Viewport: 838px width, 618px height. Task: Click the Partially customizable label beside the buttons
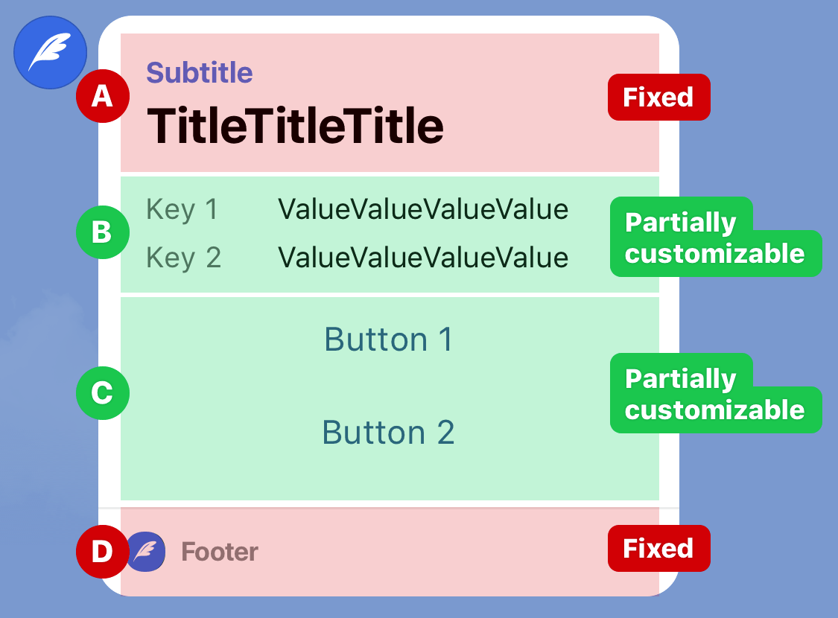pos(716,393)
